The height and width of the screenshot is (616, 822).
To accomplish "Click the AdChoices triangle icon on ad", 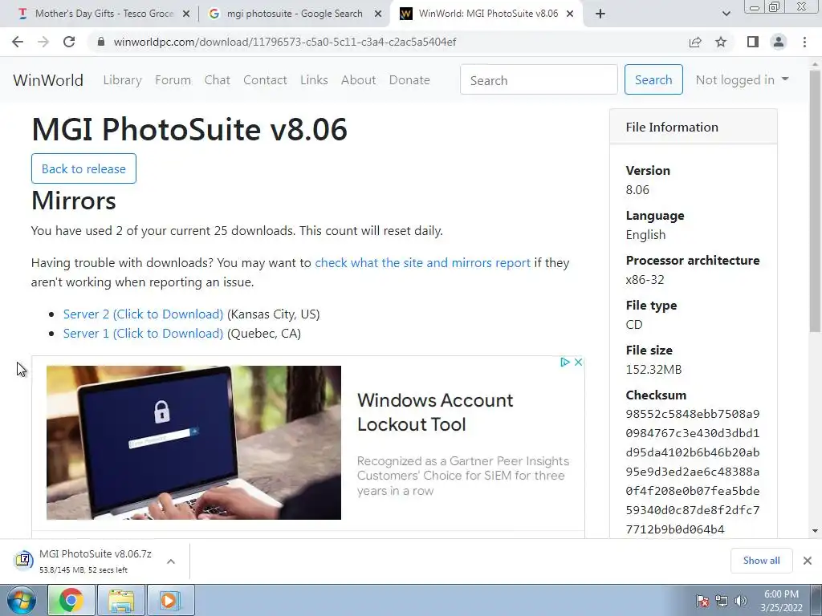I will (564, 362).
